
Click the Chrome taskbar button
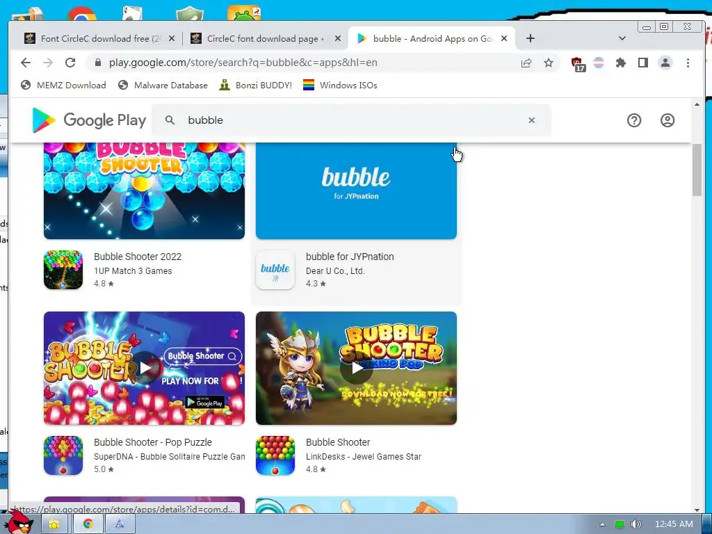pos(88,524)
